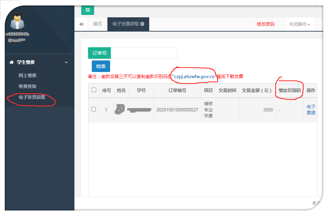328x216 pixels.
Task: Open 收费查询 in the sidebar
Action: (28, 86)
